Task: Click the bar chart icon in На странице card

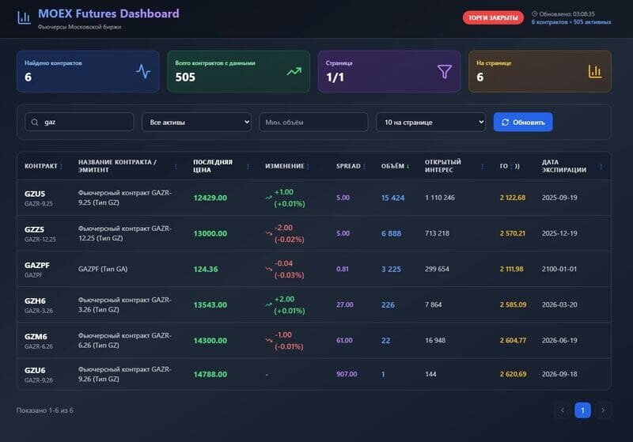Action: 595,71
